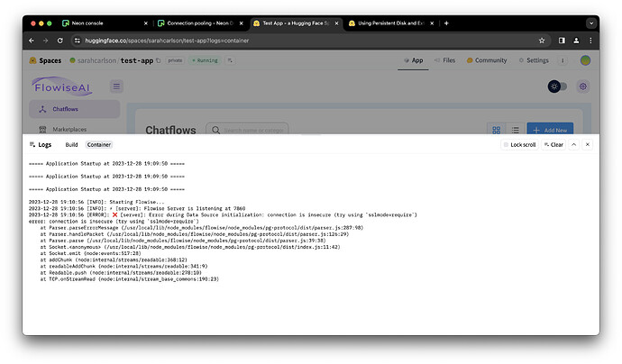
Task: Bookmark this page with star icon
Action: [x=542, y=41]
